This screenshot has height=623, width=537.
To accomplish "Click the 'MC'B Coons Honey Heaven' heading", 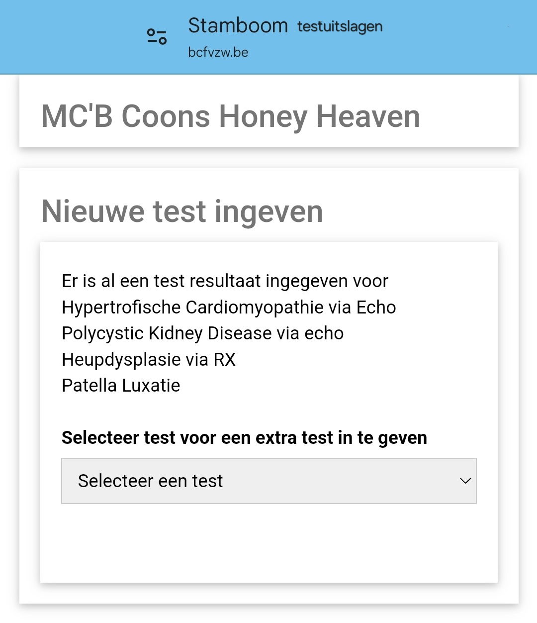I will 230,116.
